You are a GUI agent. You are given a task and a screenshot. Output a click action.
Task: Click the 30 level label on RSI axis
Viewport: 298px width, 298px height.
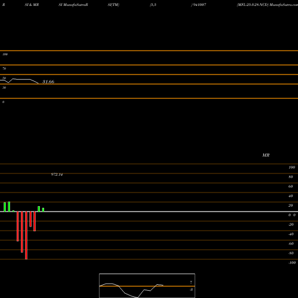[4, 88]
